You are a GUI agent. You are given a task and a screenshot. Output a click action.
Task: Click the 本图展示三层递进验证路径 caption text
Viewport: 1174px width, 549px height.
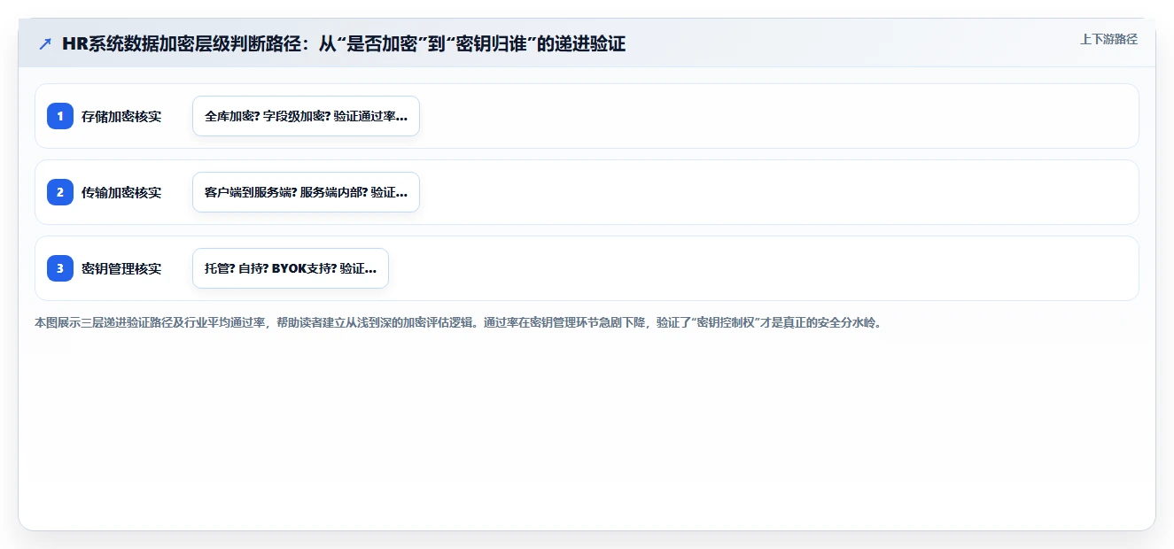pyautogui.click(x=458, y=323)
